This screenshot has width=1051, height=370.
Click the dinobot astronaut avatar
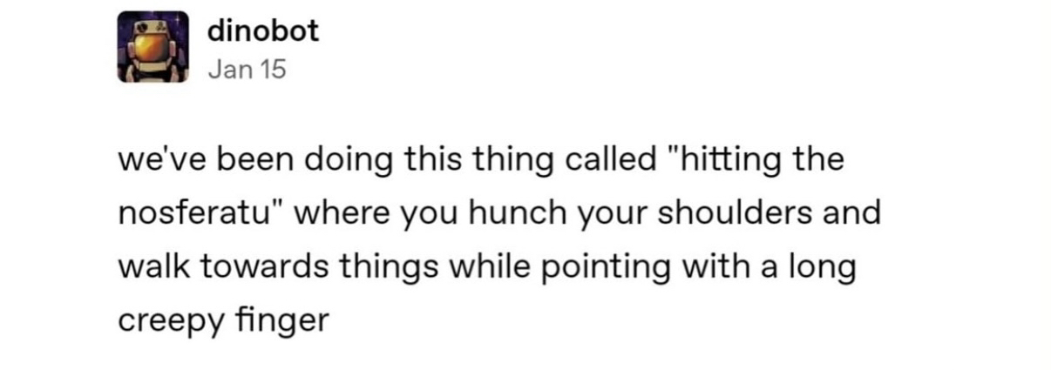click(153, 47)
